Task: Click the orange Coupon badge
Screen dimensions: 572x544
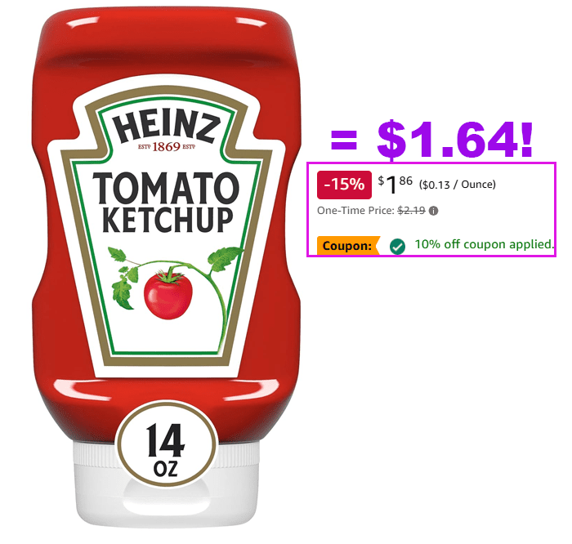Action: click(x=348, y=245)
